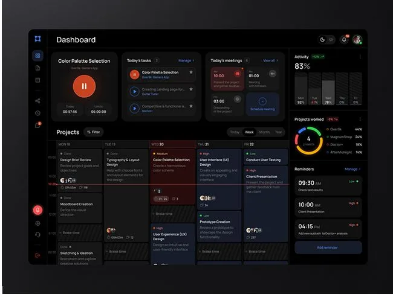Start the Competitive & functional analysis task
The image size is (393, 297).
coord(134,109)
